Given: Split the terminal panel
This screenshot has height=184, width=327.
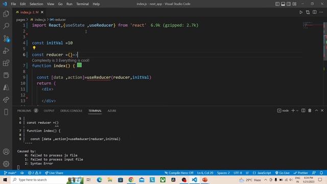Looking at the screenshot, I should (303, 110).
